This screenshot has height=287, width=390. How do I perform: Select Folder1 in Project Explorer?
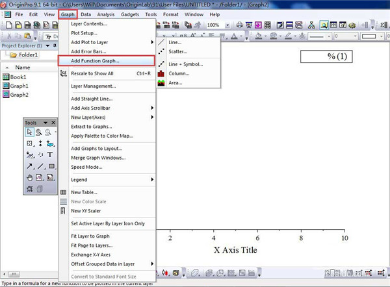click(27, 55)
